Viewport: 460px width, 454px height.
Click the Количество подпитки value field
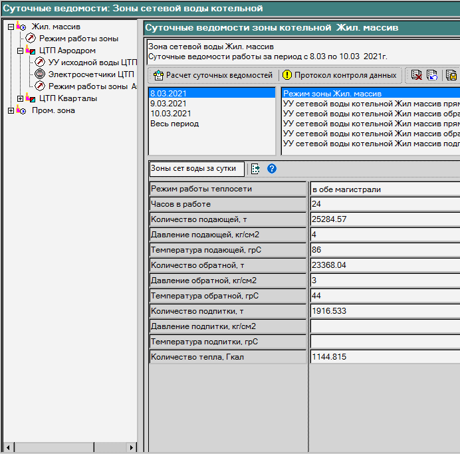pos(384,311)
